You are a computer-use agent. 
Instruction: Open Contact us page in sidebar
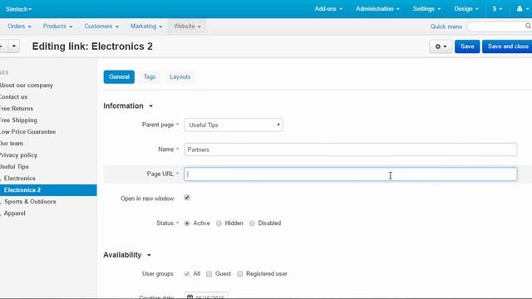click(13, 97)
